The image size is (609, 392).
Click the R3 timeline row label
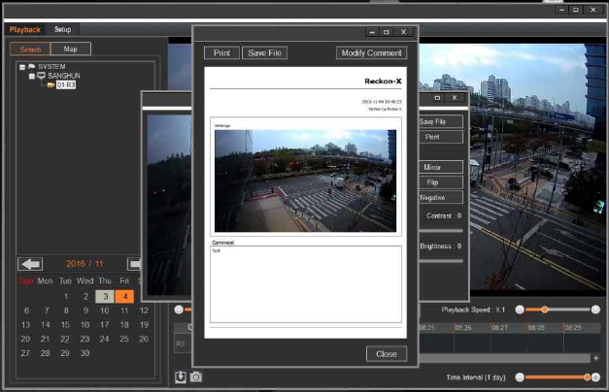[x=181, y=343]
